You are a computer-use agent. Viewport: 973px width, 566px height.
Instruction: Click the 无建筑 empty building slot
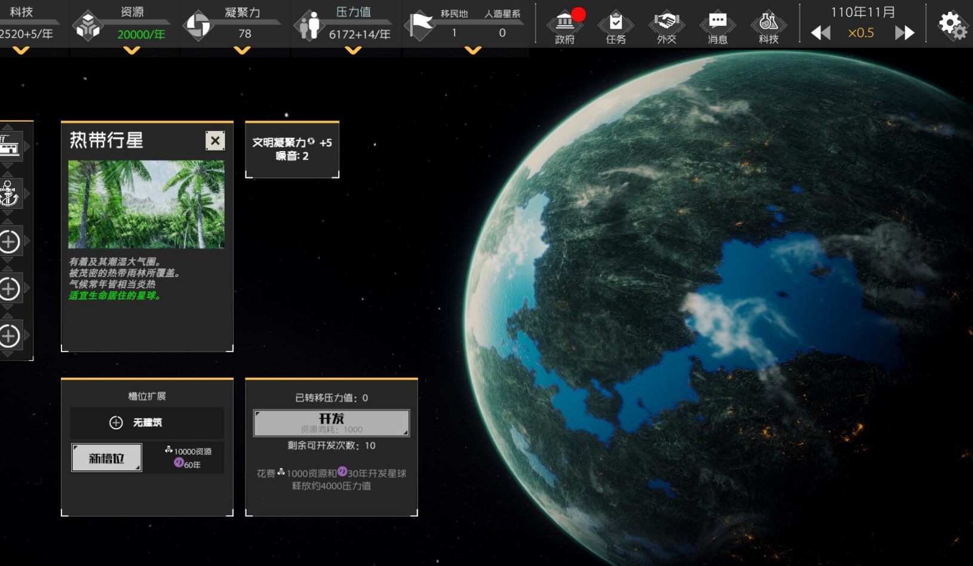pos(147,423)
